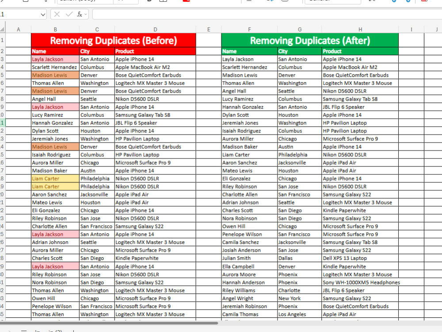Click the green 'City' header in column G

(x=300, y=51)
